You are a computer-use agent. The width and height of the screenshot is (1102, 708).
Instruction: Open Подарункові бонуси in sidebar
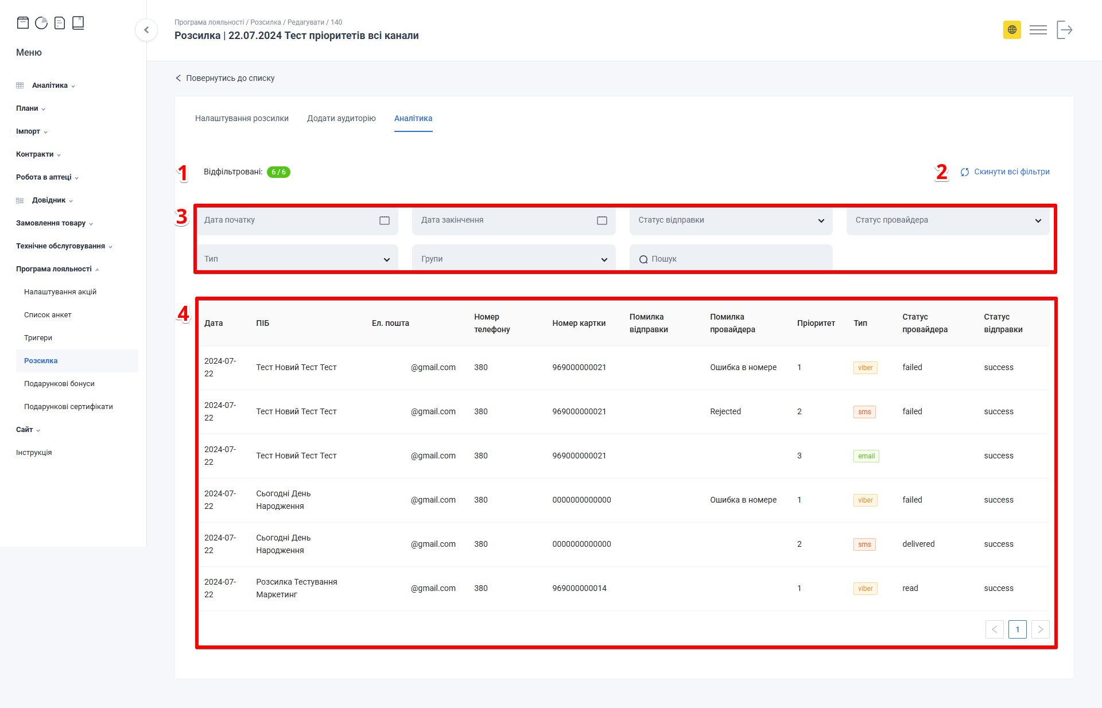click(x=59, y=384)
